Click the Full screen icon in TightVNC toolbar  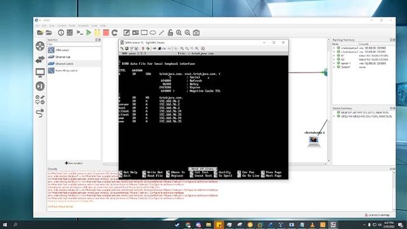click(x=203, y=48)
